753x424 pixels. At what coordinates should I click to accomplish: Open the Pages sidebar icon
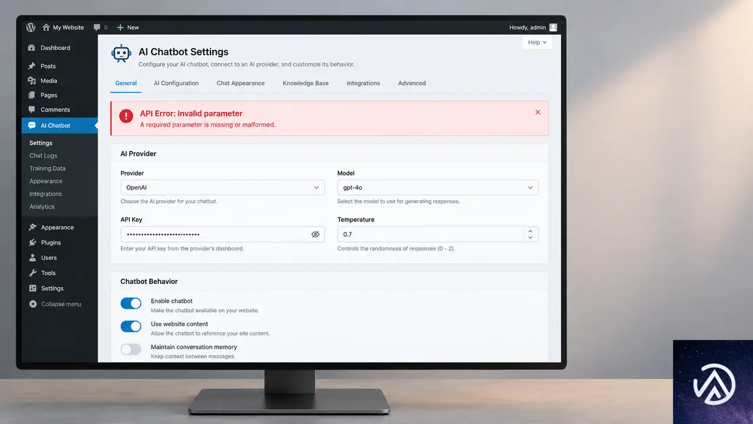(x=32, y=95)
